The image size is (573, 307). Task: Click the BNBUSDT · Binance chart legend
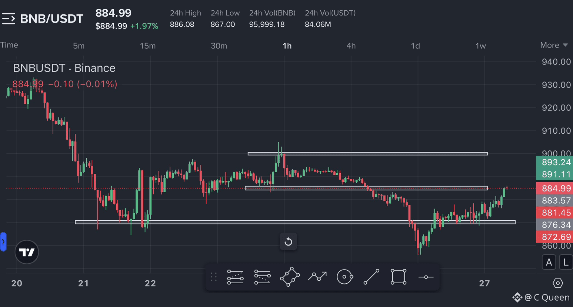[64, 68]
